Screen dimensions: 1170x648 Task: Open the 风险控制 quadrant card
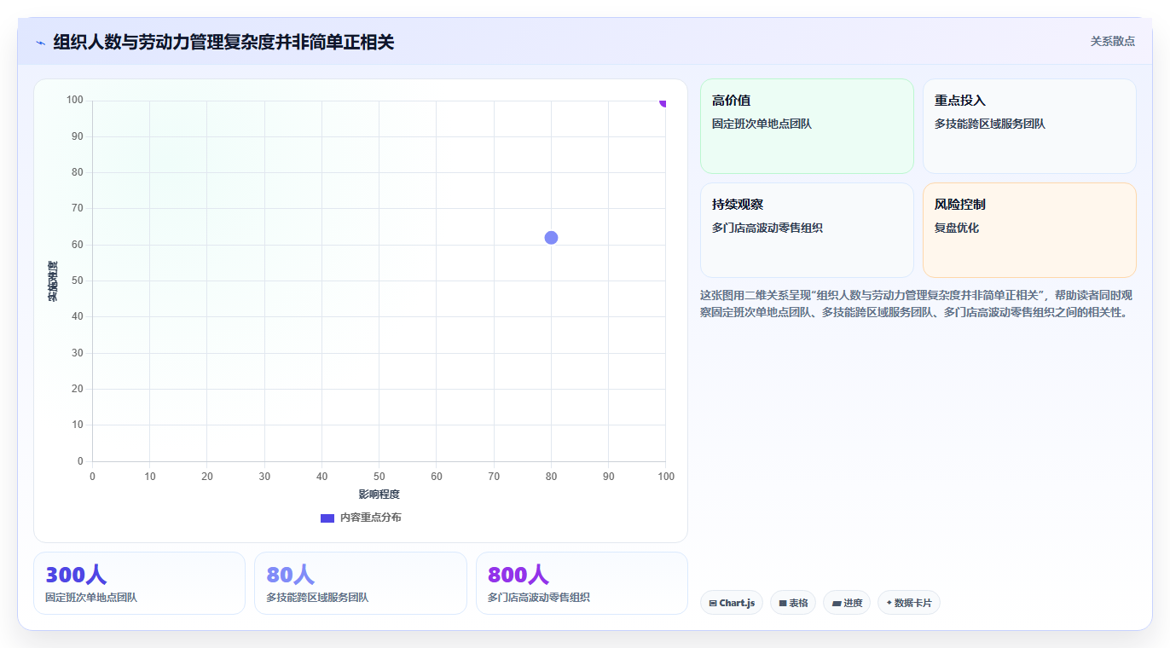[1029, 230]
